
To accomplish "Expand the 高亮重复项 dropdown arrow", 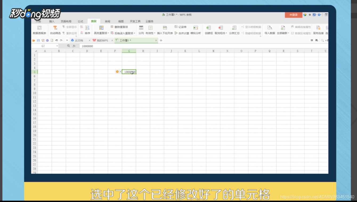I will tap(108, 33).
